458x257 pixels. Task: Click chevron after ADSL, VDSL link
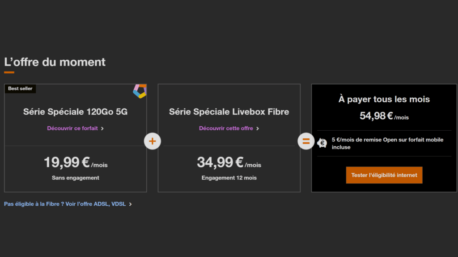coord(130,204)
